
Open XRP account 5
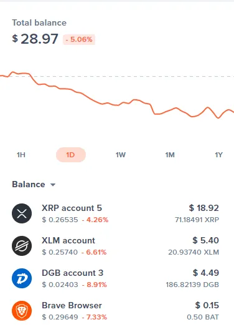pos(115,213)
